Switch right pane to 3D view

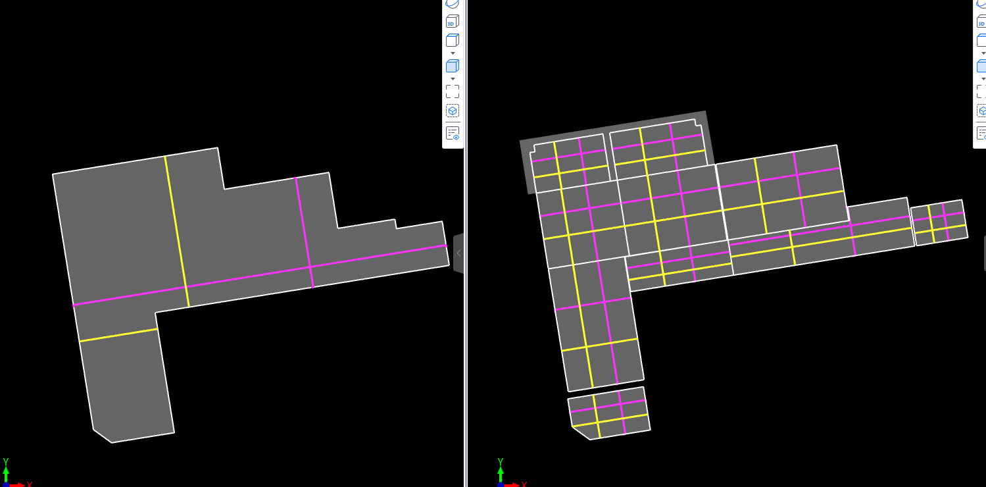981,22
